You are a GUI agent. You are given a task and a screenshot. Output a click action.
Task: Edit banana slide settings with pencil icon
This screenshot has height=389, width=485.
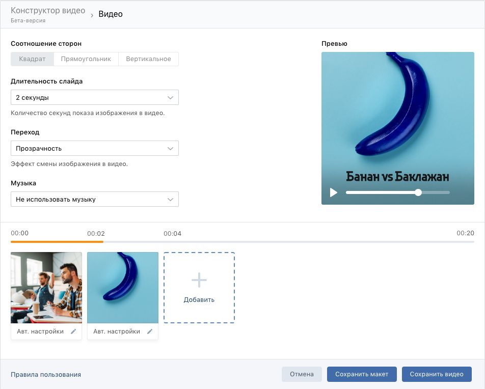pyautogui.click(x=150, y=331)
